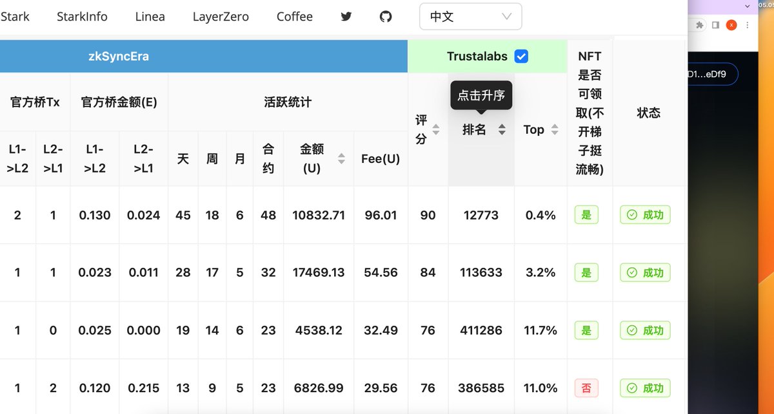The height and width of the screenshot is (414, 774).
Task: Click the 活跃统计 column header
Action: (288, 102)
